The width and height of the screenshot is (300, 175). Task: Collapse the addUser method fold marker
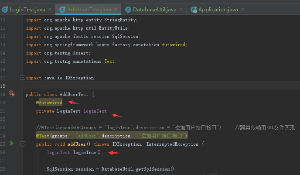23,144
